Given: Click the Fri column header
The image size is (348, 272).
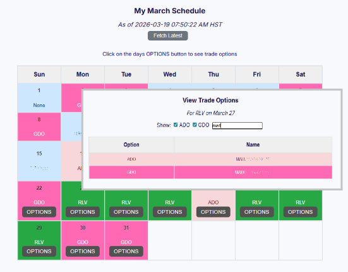Looking at the screenshot, I should (x=257, y=75).
